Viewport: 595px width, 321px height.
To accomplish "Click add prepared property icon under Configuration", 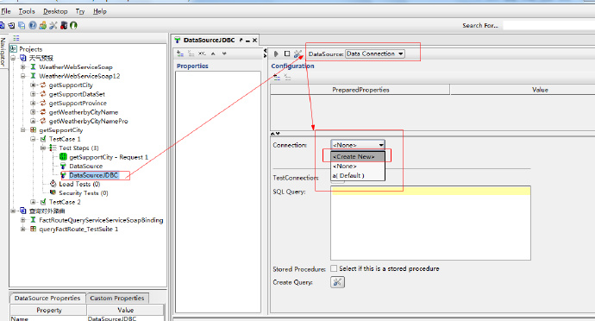I will pyautogui.click(x=277, y=78).
